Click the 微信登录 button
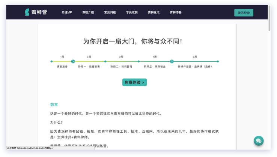Image resolution: width=277 pixels, height=157 pixels. click(x=244, y=13)
